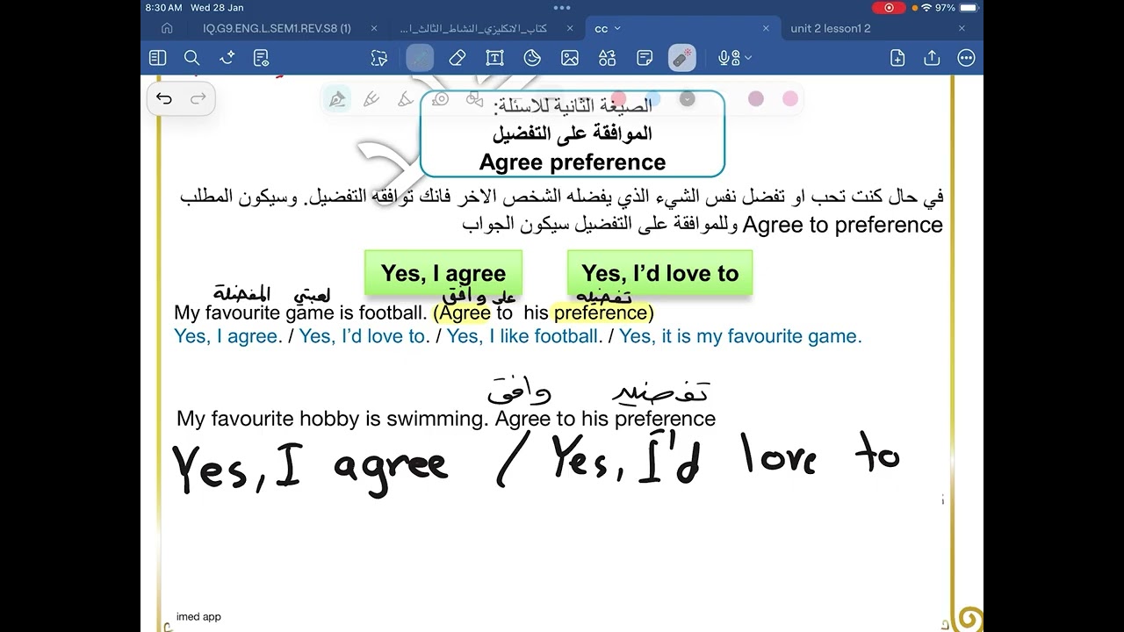Redo the last undone action
Screen dimensions: 1124x632
198,98
